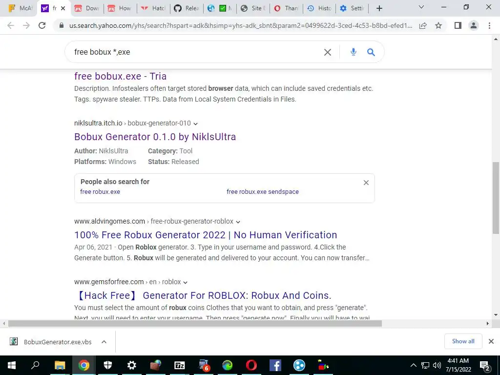
Task: Dismiss the People also search for box
Action: pyautogui.click(x=366, y=183)
